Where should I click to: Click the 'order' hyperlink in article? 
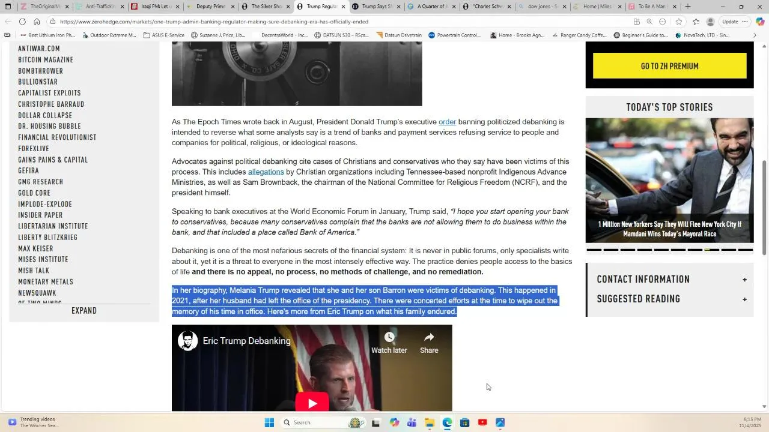coord(447,122)
